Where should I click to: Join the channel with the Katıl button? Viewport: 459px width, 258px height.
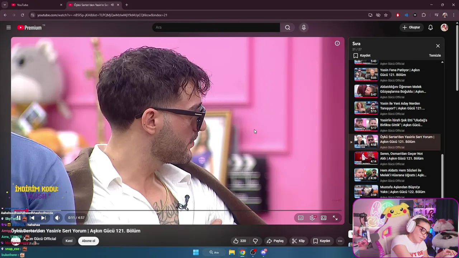point(69,241)
